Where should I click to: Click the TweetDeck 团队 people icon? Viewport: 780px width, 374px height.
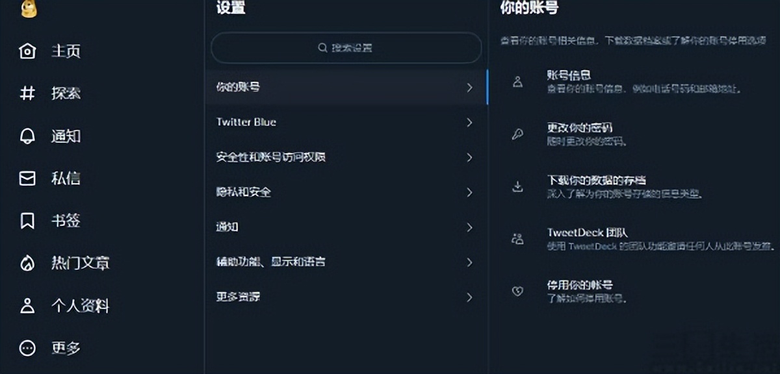pyautogui.click(x=517, y=239)
